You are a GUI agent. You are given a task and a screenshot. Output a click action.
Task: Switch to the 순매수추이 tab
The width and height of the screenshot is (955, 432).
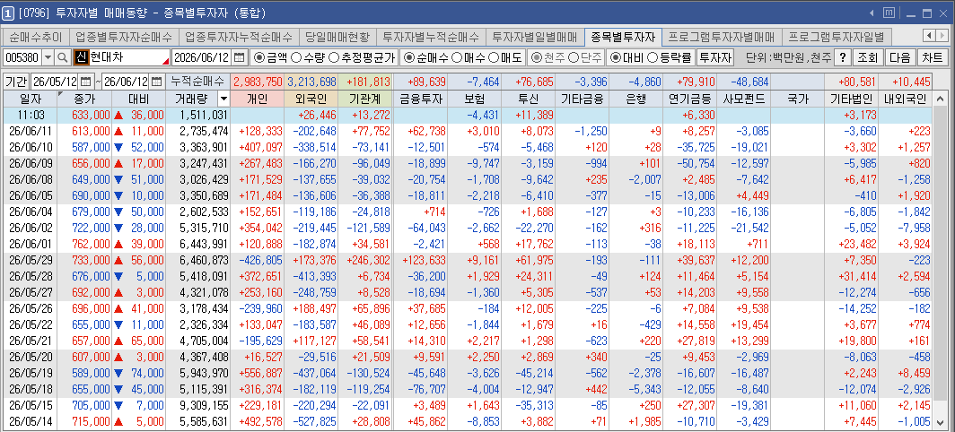pyautogui.click(x=35, y=37)
